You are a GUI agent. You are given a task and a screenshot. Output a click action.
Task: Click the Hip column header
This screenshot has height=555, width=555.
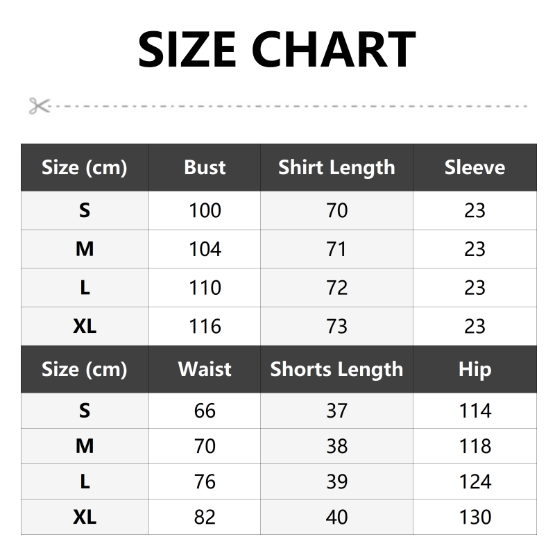point(475,369)
